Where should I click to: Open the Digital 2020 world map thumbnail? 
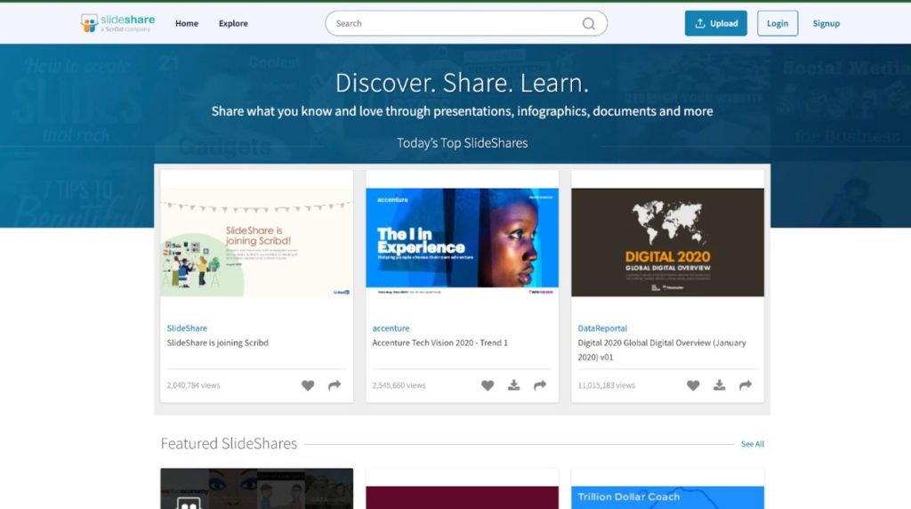coord(667,242)
